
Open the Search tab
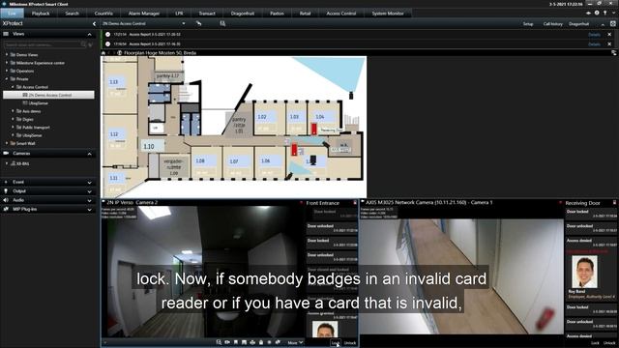tap(72, 14)
